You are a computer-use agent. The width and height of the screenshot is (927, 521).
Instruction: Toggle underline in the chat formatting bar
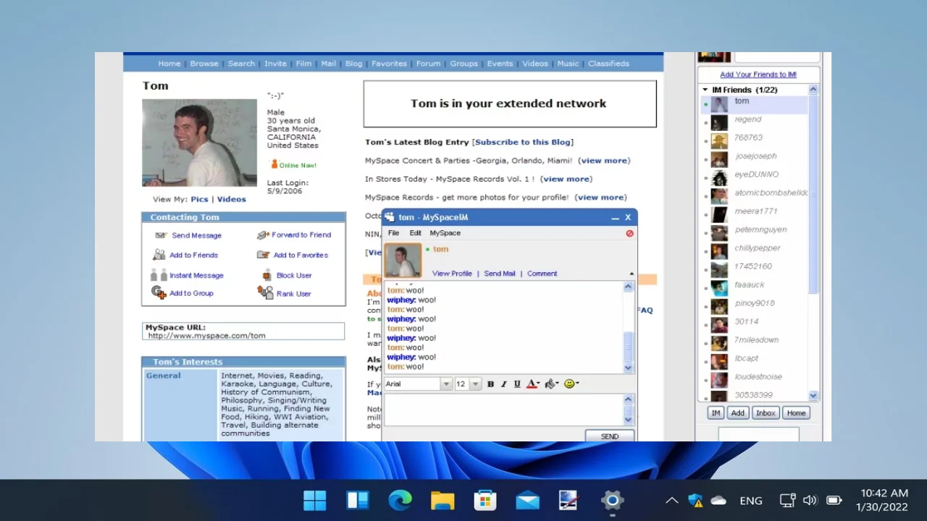(x=517, y=384)
